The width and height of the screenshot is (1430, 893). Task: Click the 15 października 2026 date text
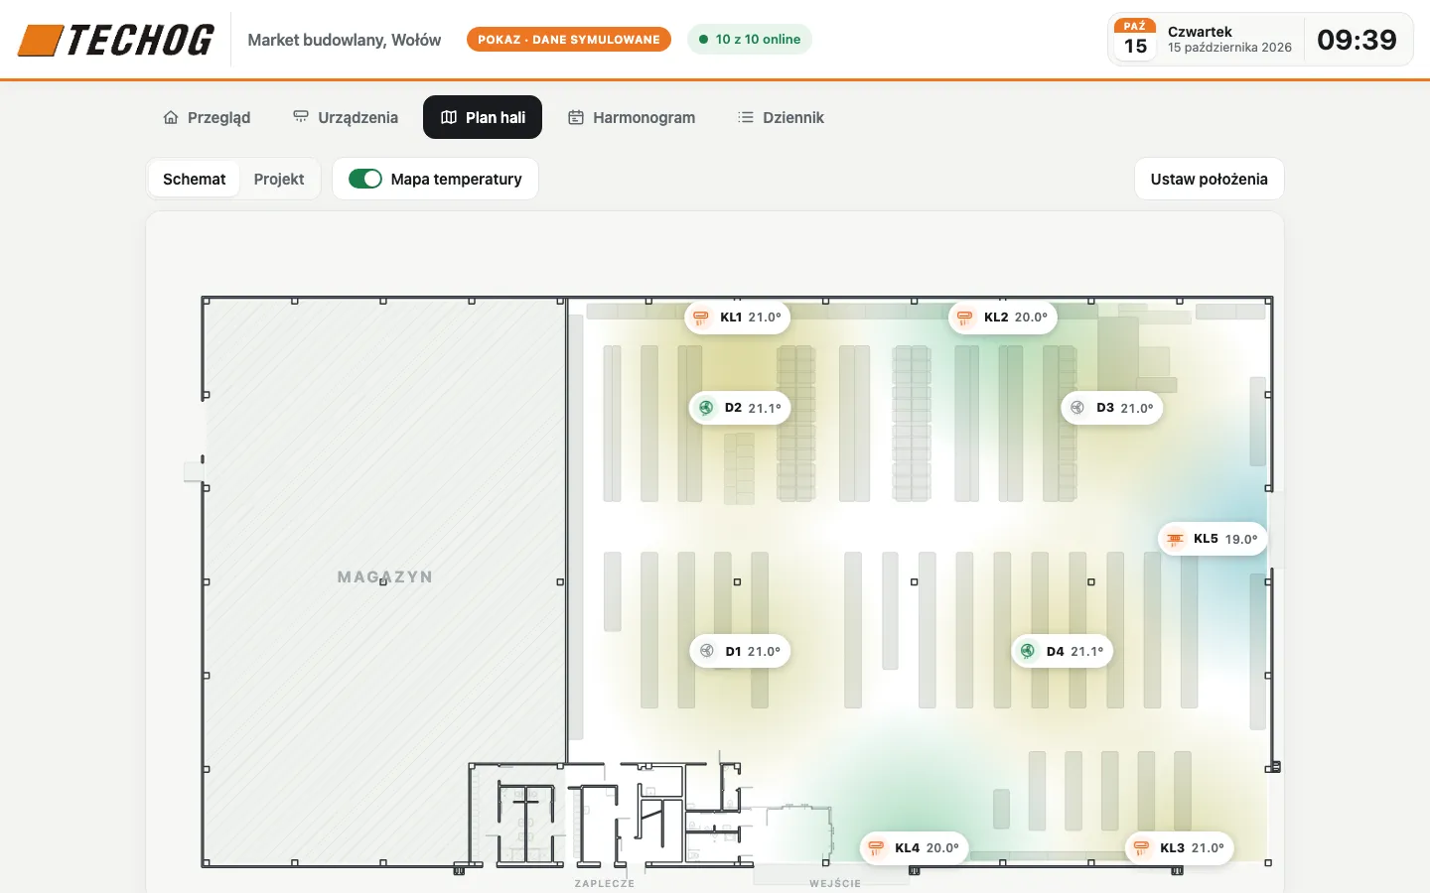click(x=1229, y=48)
